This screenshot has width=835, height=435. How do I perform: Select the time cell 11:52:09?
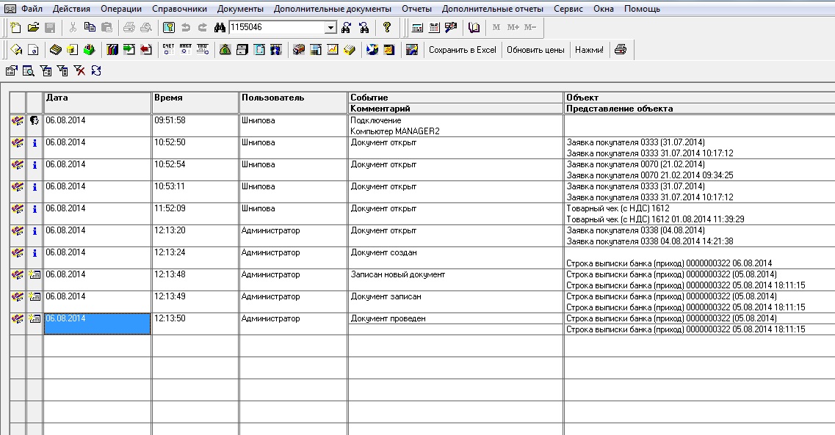click(x=195, y=213)
